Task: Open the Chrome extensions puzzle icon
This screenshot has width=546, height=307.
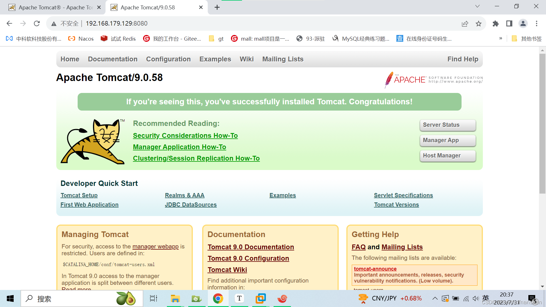Action: click(496, 24)
